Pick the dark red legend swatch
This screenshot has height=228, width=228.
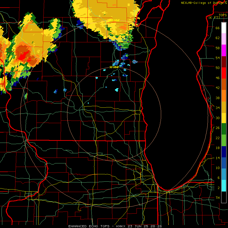224,62
